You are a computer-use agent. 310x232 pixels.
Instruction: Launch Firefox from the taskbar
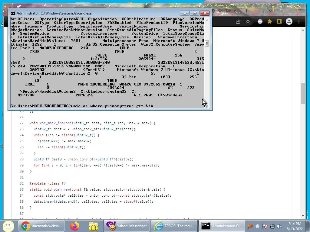(x=75, y=226)
